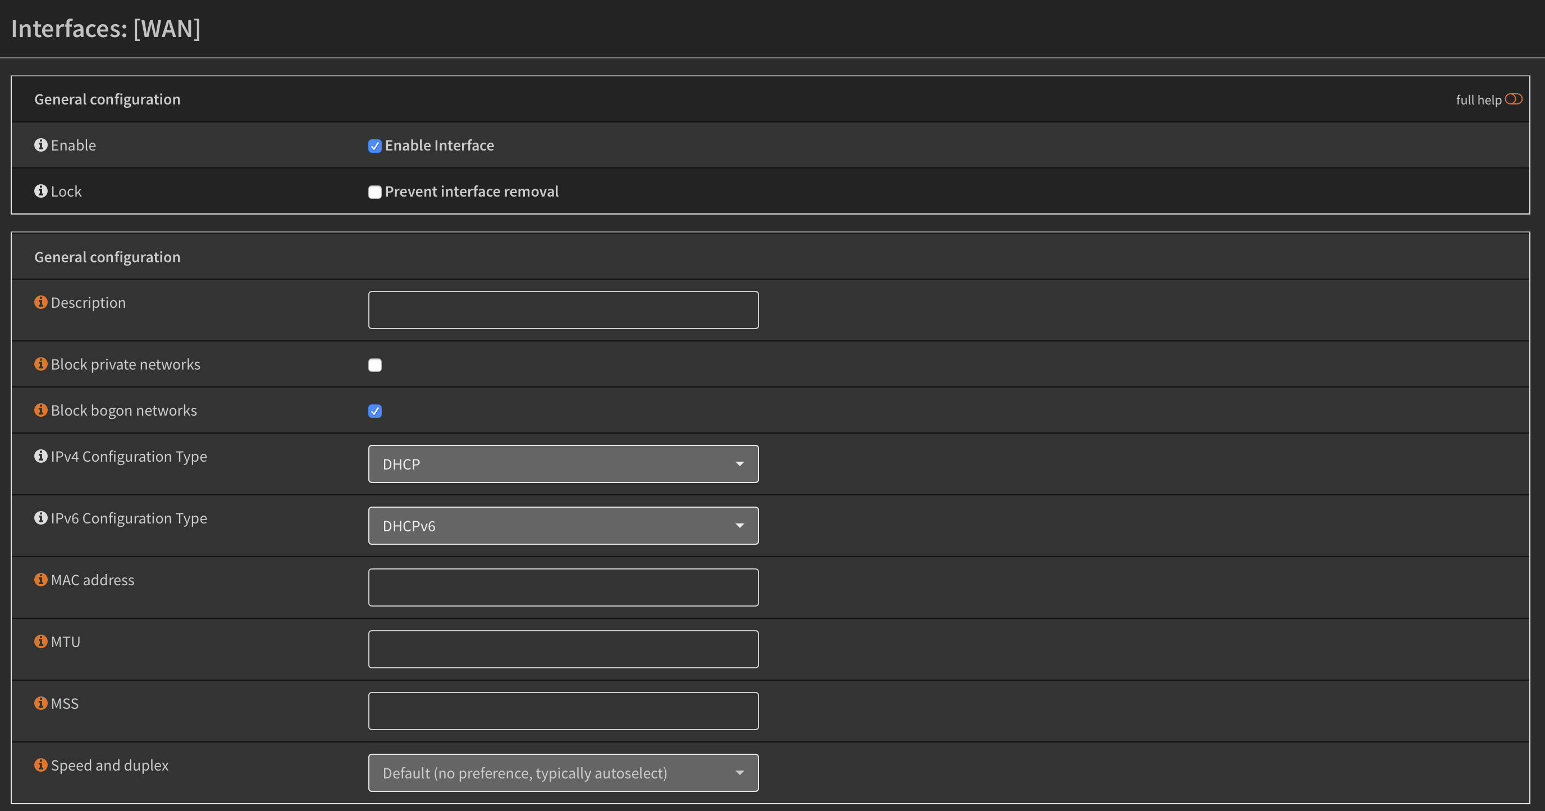Uncheck the Enable Interface checkbox
This screenshot has width=1545, height=811.
click(x=375, y=146)
